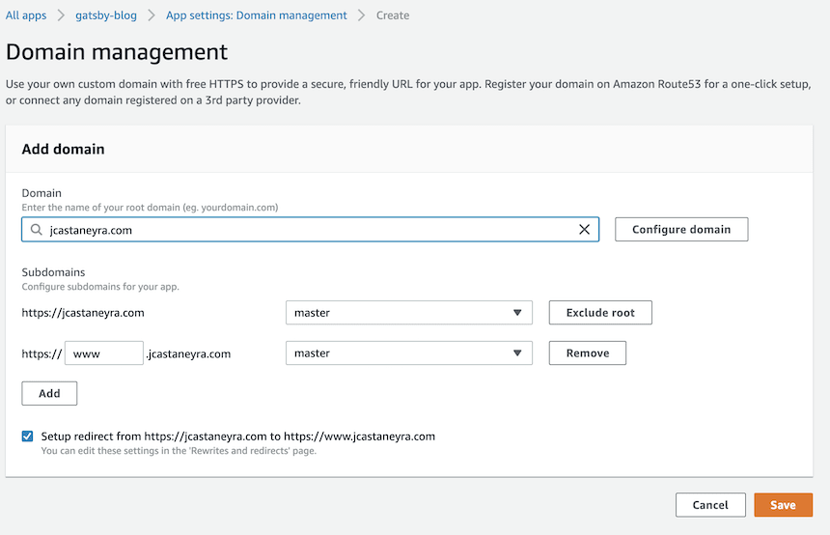830x535 pixels.
Task: Remove the www subdomain
Action: click(x=588, y=352)
